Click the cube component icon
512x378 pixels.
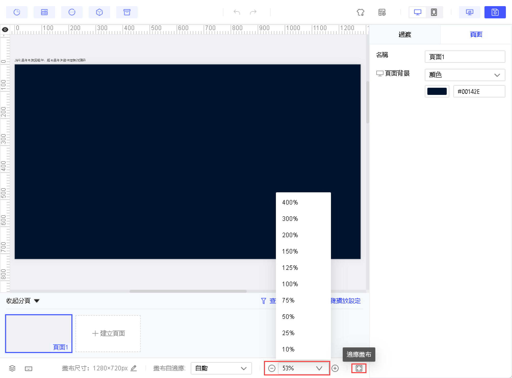pos(99,12)
